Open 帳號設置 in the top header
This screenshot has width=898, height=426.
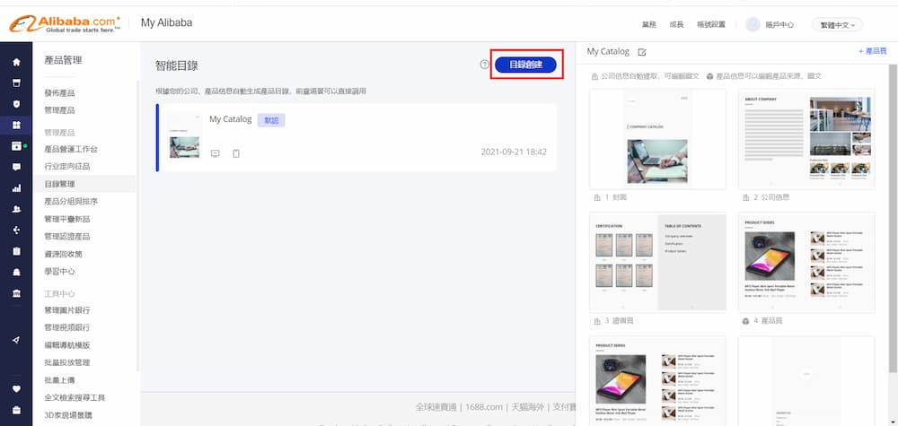[x=711, y=24]
